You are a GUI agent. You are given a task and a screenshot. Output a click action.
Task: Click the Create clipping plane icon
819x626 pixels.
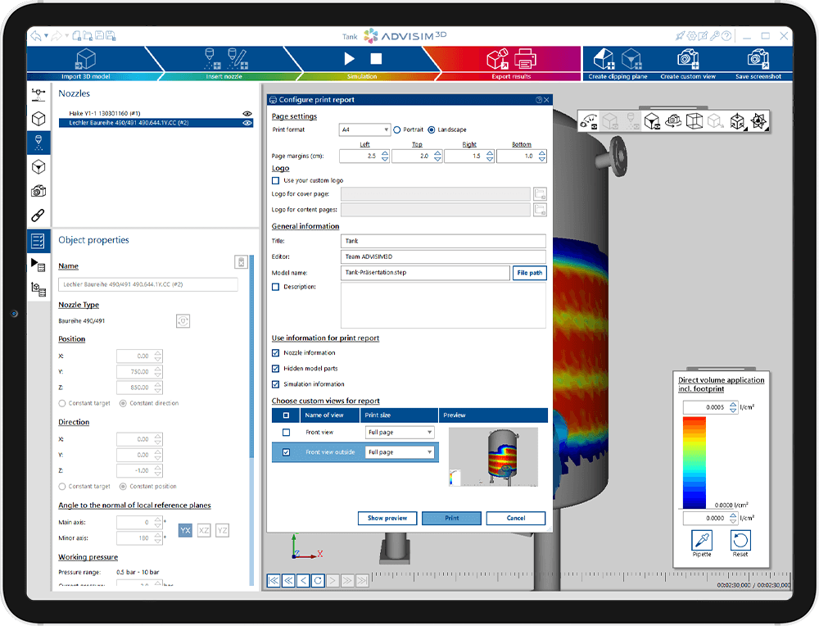604,59
